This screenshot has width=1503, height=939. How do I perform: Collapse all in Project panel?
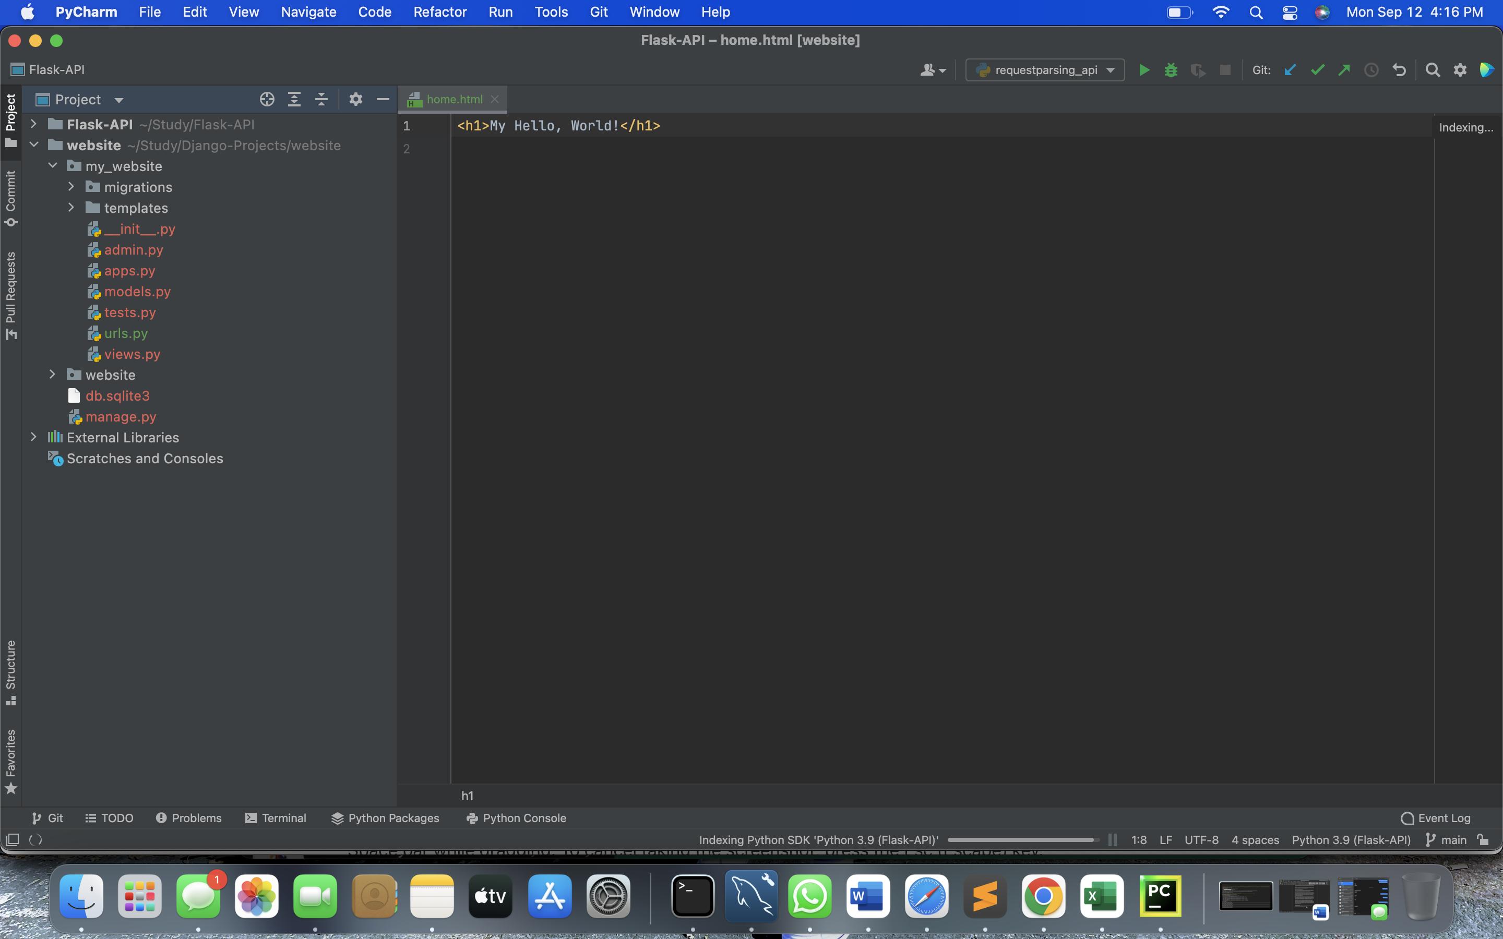[x=321, y=99]
